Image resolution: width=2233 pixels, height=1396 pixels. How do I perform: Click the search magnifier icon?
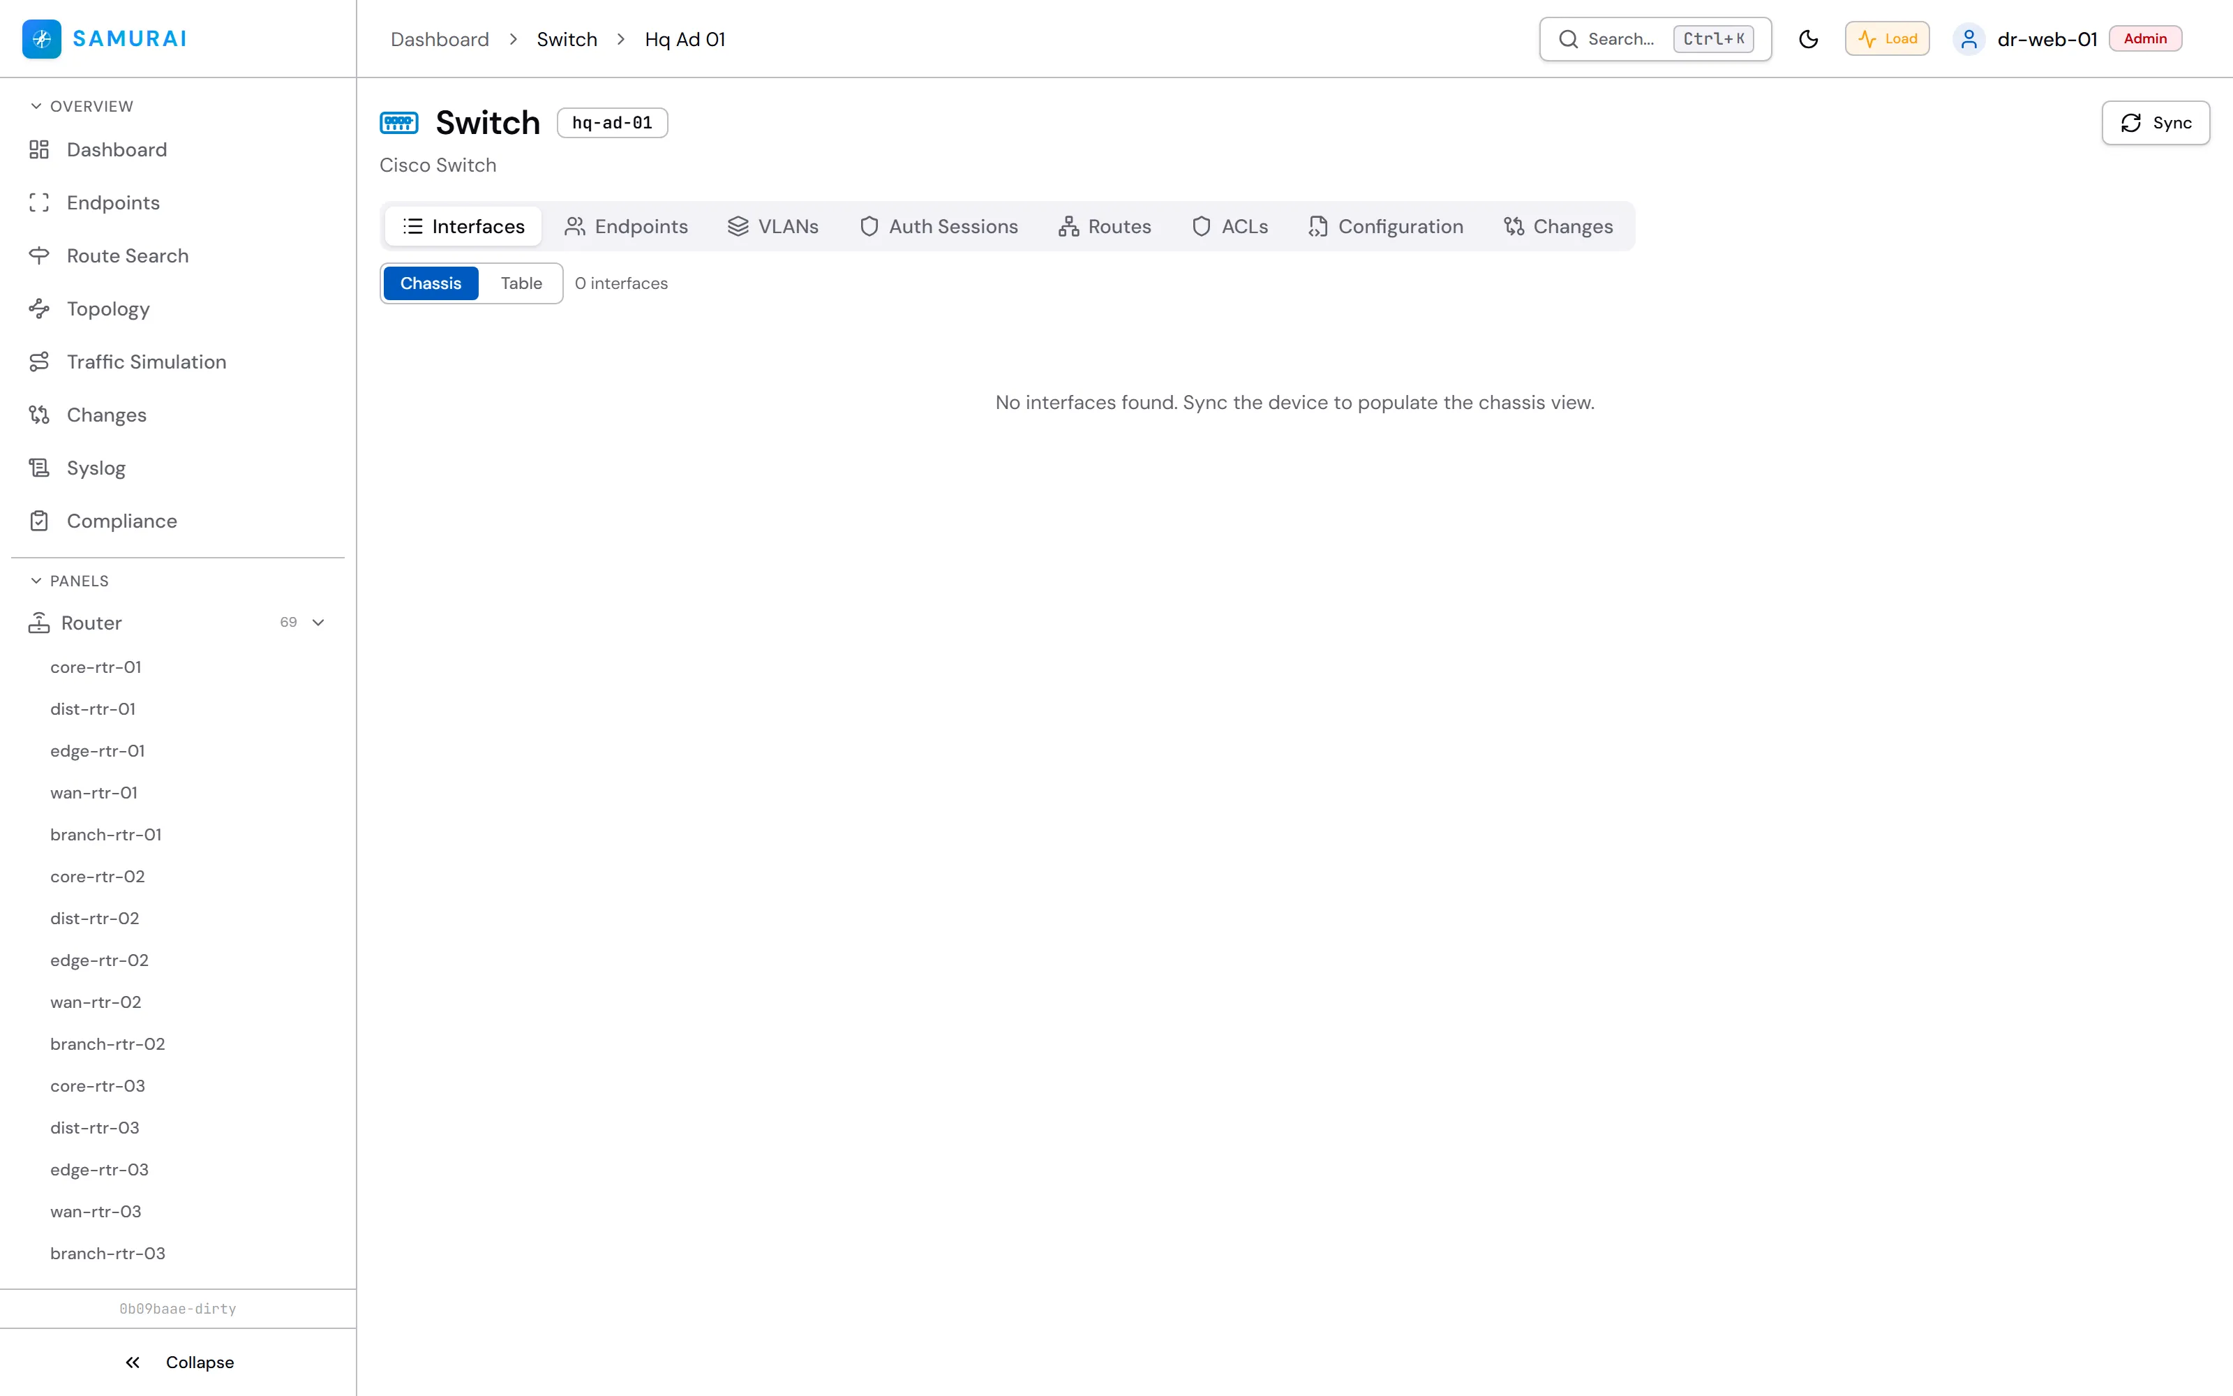tap(1568, 39)
